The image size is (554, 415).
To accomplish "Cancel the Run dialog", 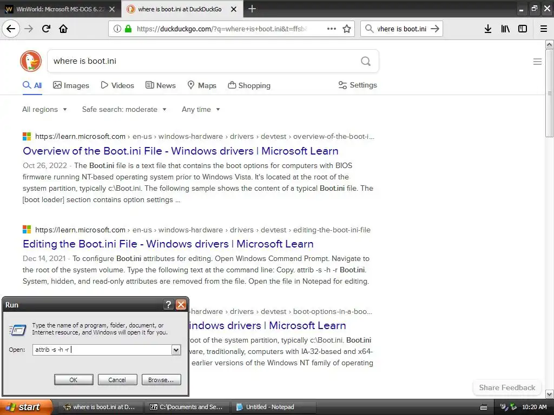I will (x=117, y=380).
